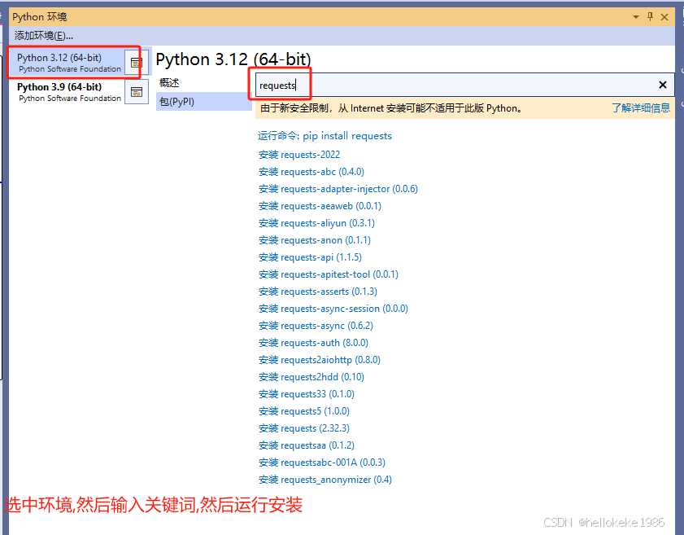
Task: Switch to the 包(PyPI) packages tab
Action: tap(203, 101)
